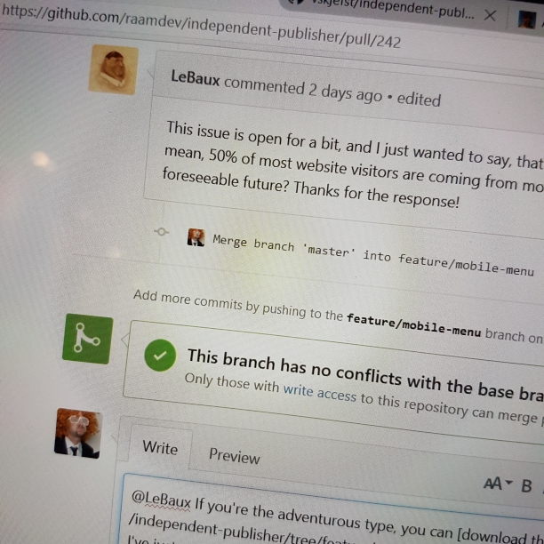
Task: Click the Bold B formatting icon
Action: [x=526, y=485]
